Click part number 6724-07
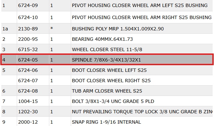This screenshot has width=214, height=126. [28, 81]
